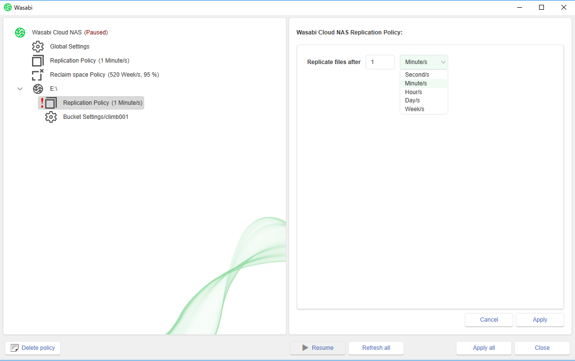Select Wasabi Cloud NAS (Paused) root node
Screen dimensions: 575x361
coord(69,33)
